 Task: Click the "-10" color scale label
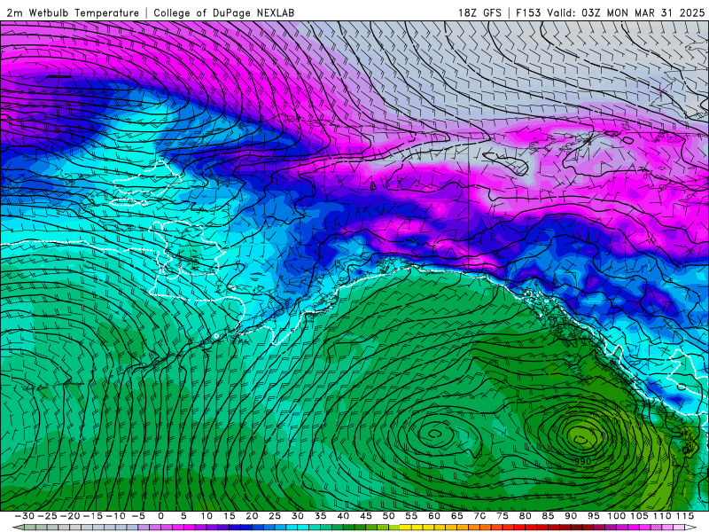click(115, 516)
